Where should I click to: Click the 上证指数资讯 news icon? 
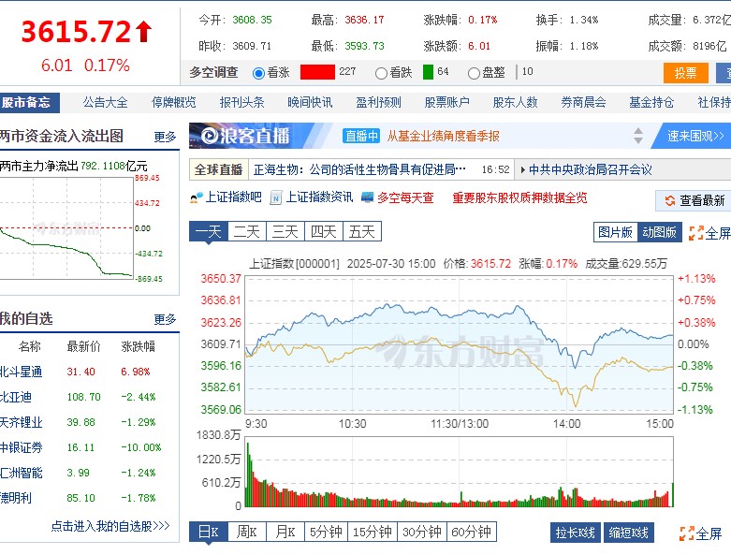[276, 197]
